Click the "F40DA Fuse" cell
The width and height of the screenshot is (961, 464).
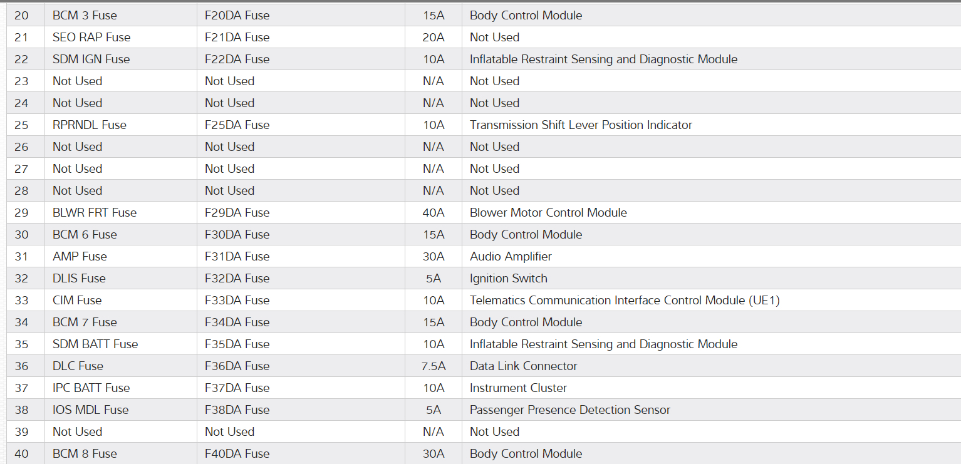pyautogui.click(x=237, y=453)
